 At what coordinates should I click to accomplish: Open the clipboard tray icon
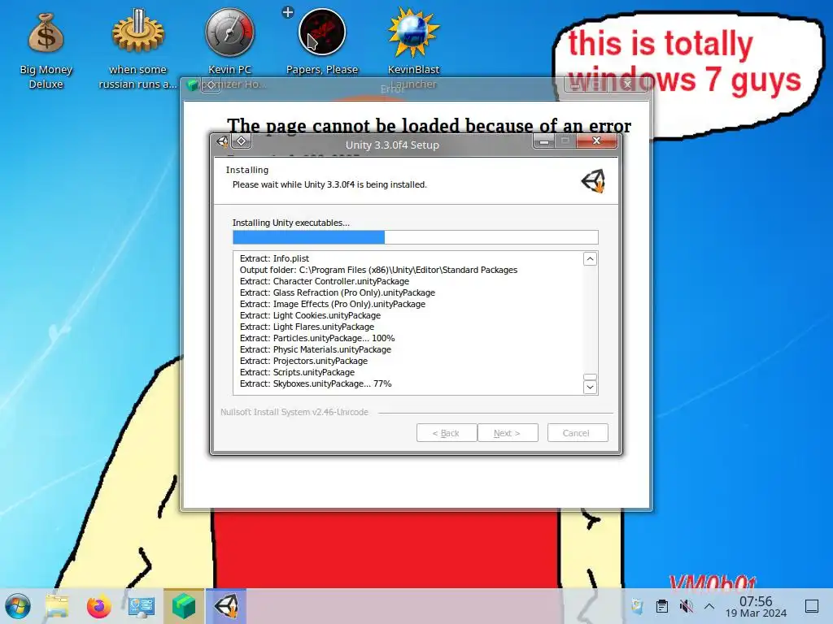coord(662,606)
